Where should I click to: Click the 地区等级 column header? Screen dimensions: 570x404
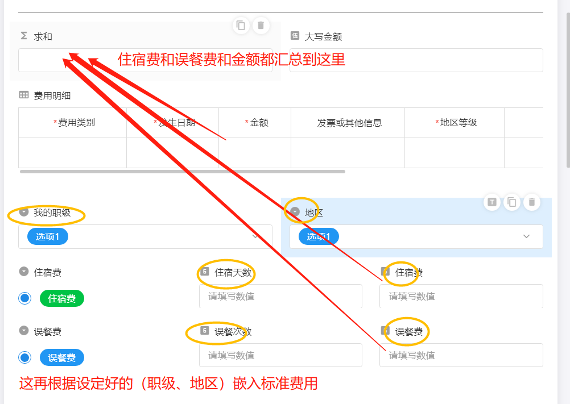click(x=455, y=123)
